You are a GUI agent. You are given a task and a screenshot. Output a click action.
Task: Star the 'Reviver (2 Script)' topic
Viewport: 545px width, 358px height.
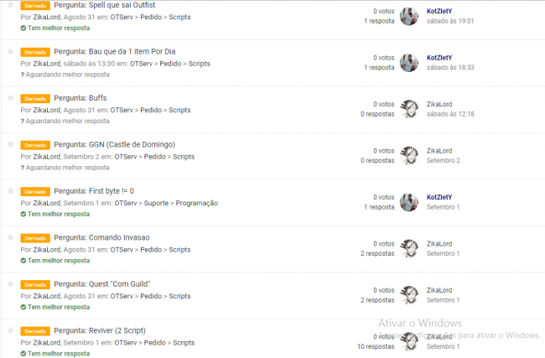10,330
